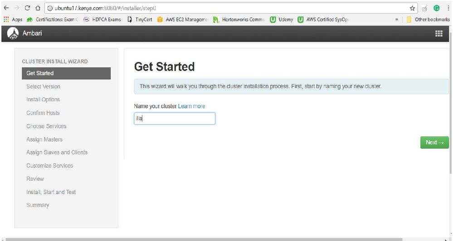453x241 pixels.
Task: Select the Install Options wizard step
Action: point(43,100)
